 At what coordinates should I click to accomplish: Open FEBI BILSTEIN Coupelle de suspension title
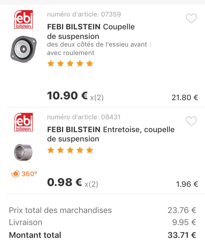(91, 31)
